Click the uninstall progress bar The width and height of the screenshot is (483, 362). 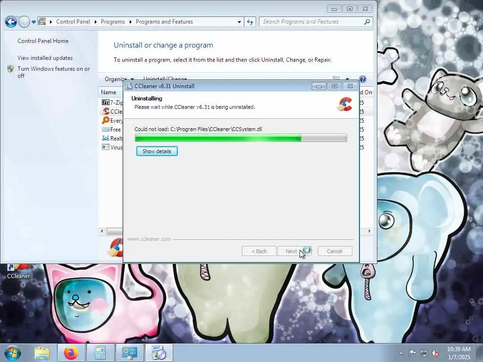241,138
